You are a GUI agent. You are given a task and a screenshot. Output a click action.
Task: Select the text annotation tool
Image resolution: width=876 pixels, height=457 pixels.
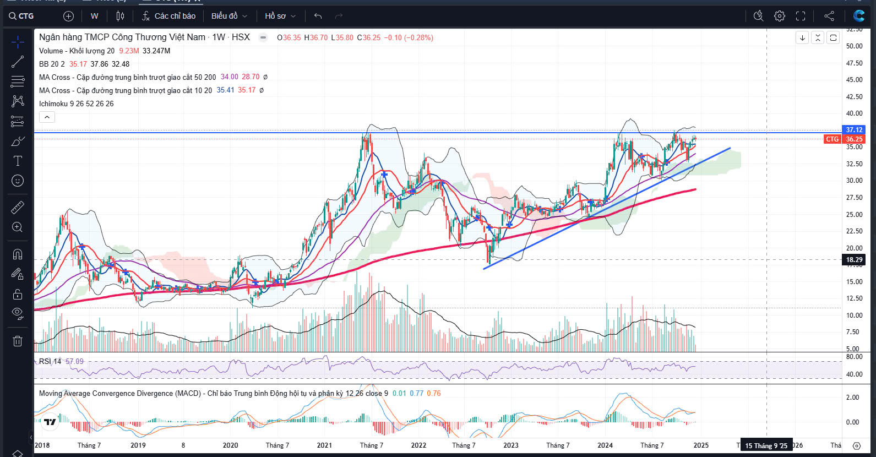coord(18,161)
